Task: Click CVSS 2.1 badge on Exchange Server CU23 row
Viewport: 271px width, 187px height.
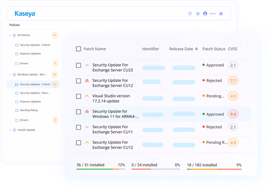Action: pyautogui.click(x=233, y=65)
